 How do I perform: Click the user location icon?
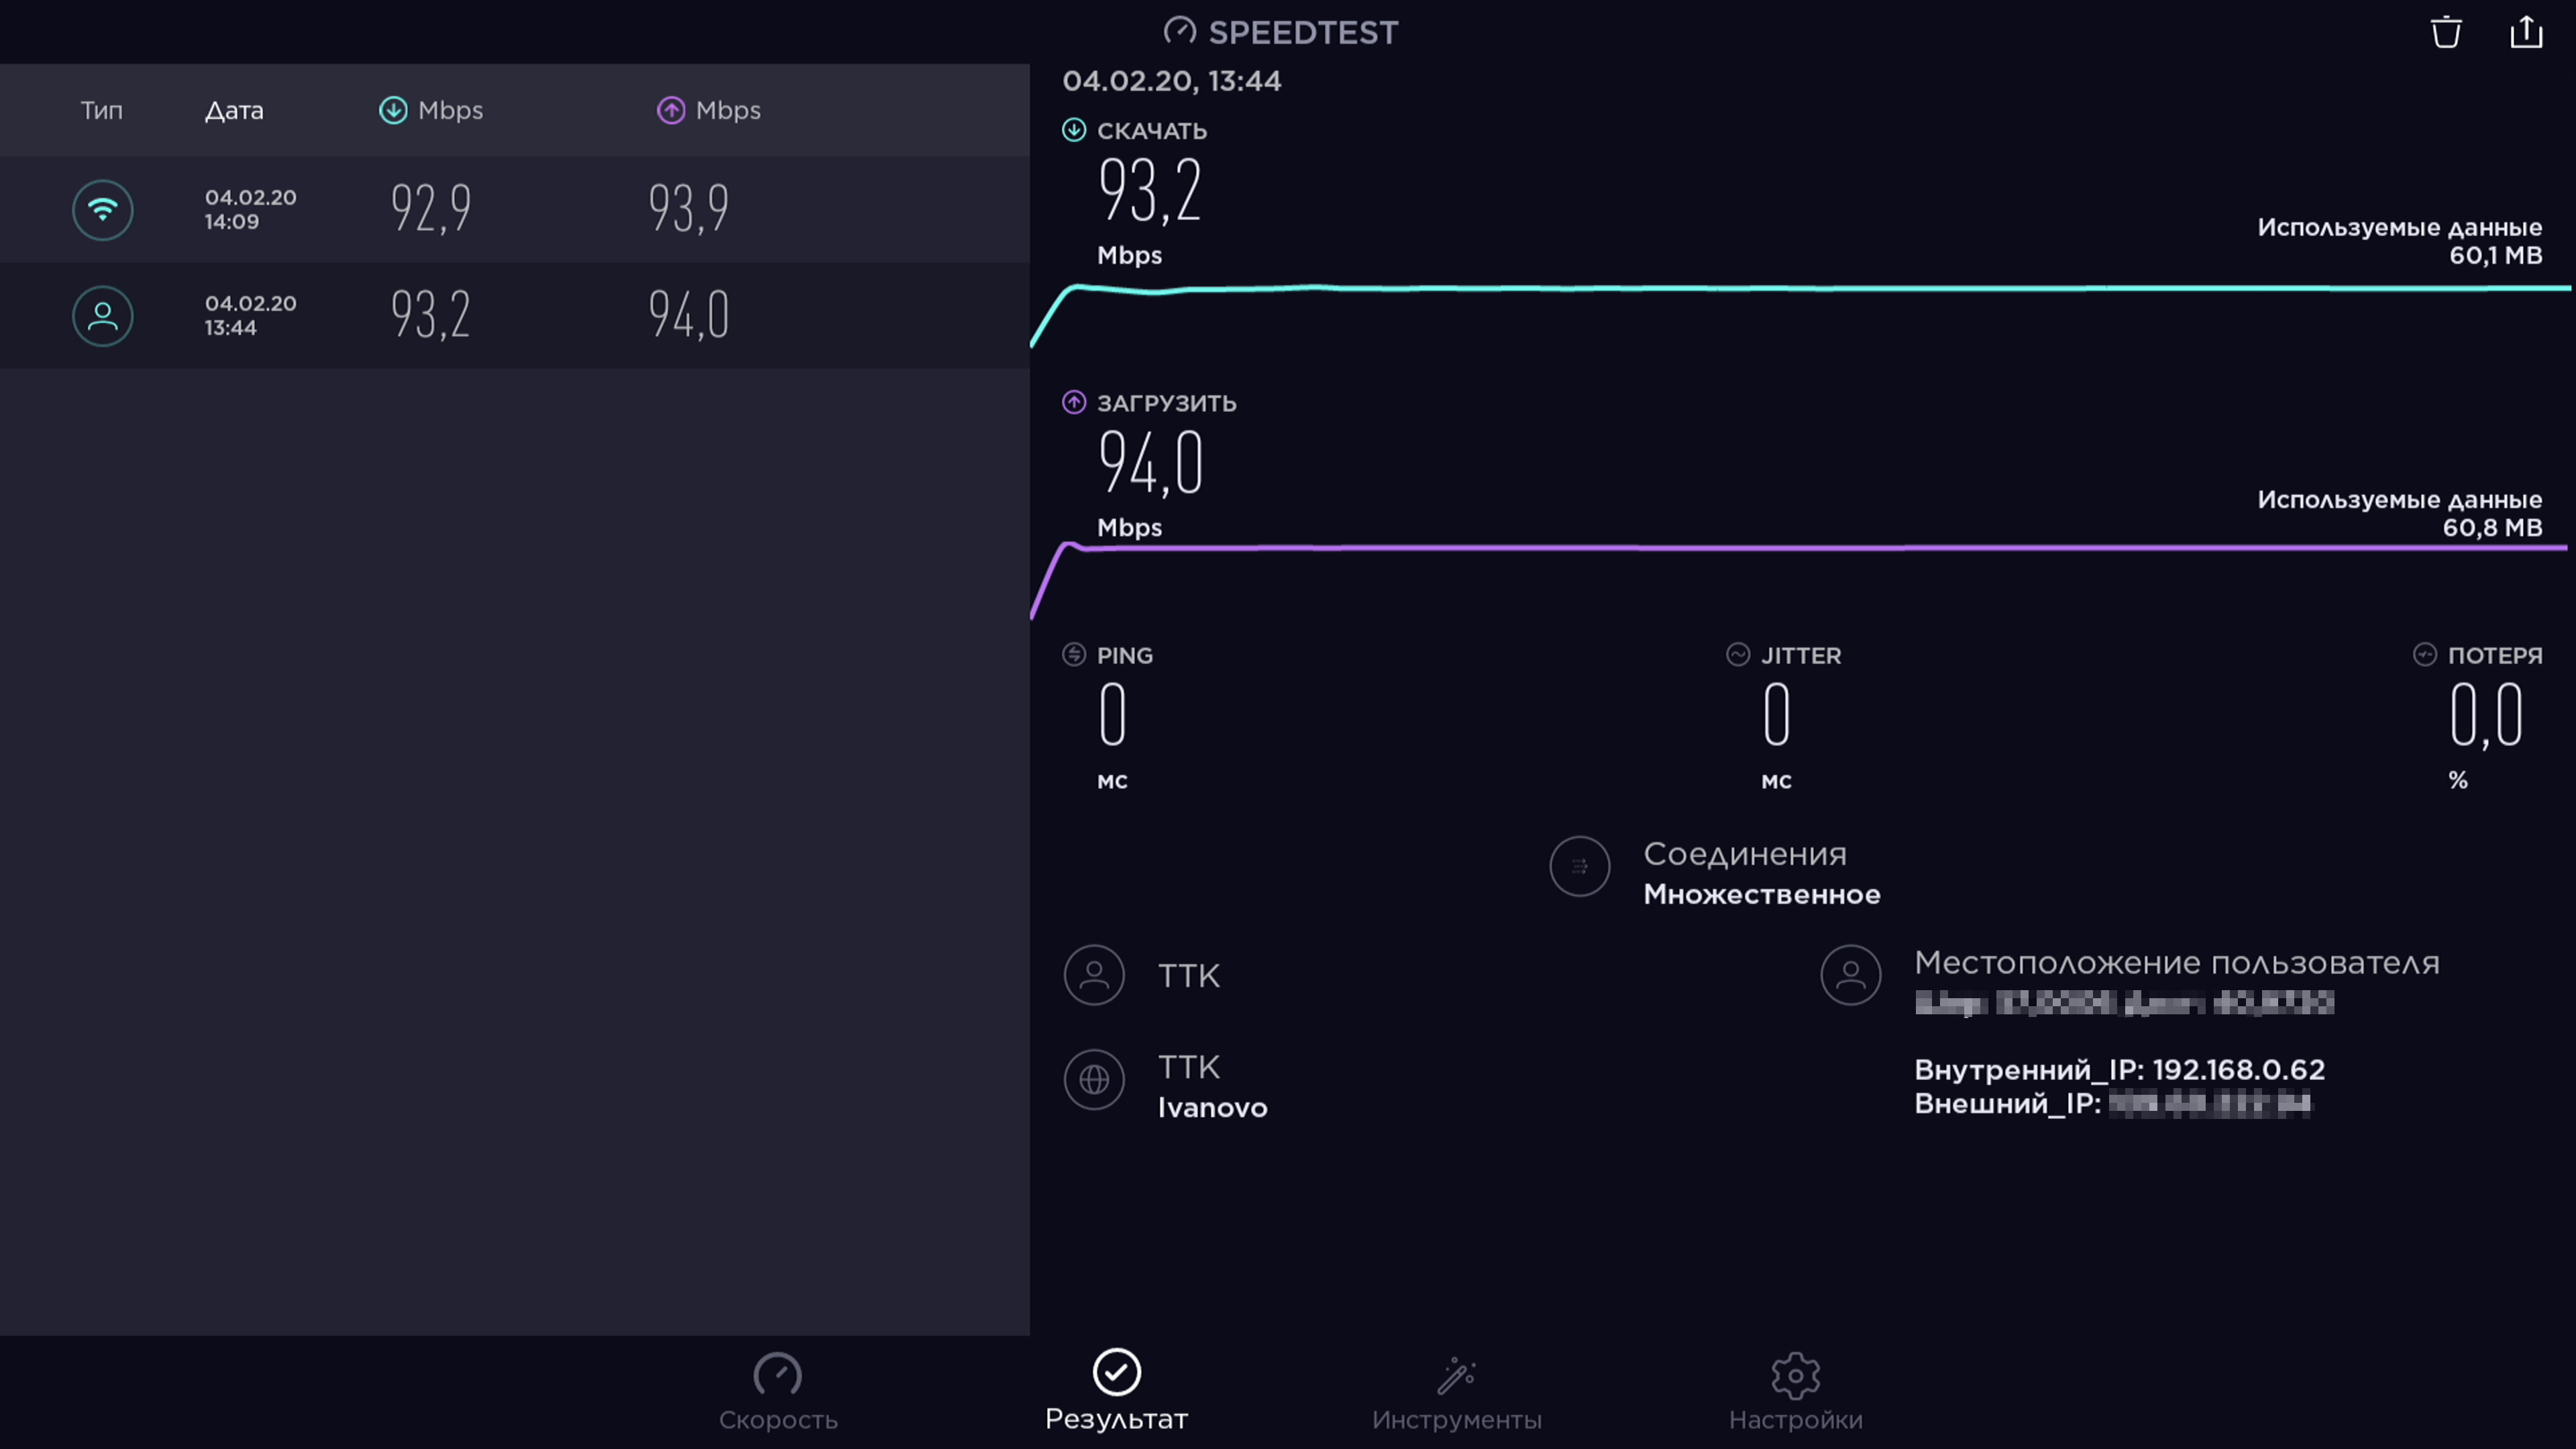click(1850, 975)
